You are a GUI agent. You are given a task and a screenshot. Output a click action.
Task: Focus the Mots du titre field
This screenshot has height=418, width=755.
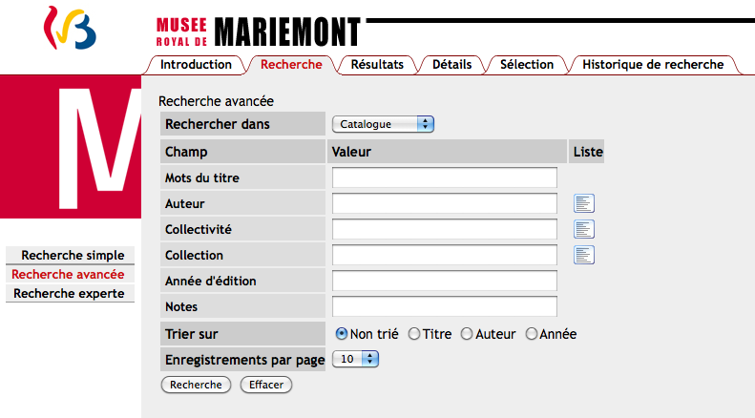pyautogui.click(x=445, y=178)
